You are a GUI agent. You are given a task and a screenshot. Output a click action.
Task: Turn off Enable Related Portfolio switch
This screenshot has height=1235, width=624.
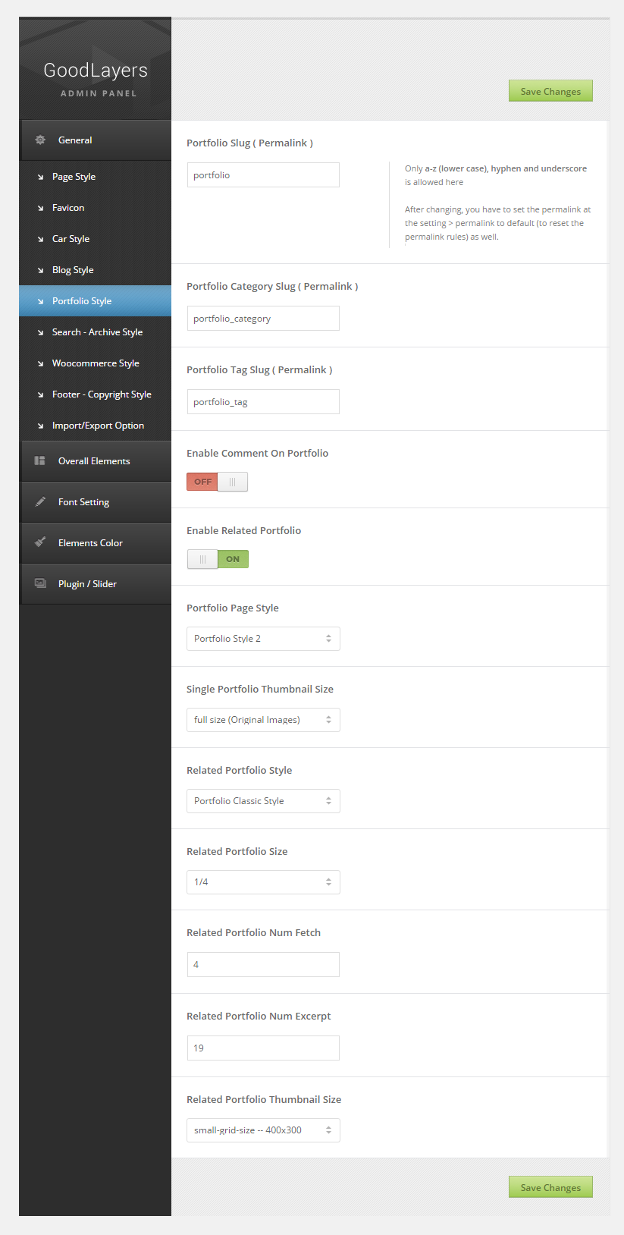pos(218,559)
